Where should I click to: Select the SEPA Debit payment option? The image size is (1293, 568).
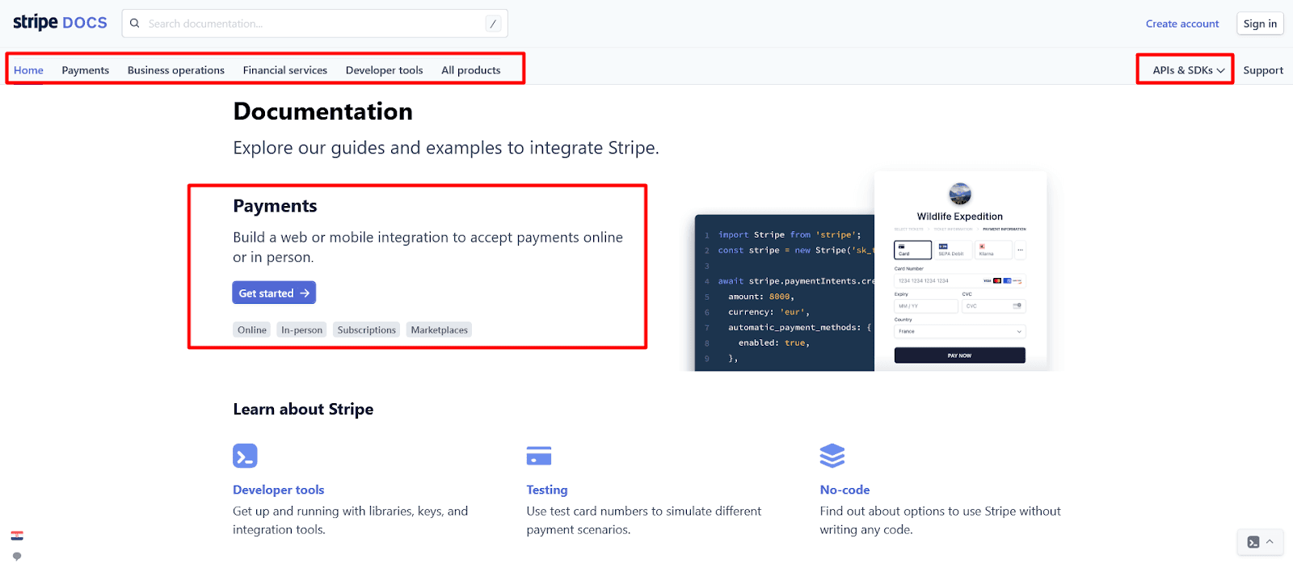coord(951,250)
